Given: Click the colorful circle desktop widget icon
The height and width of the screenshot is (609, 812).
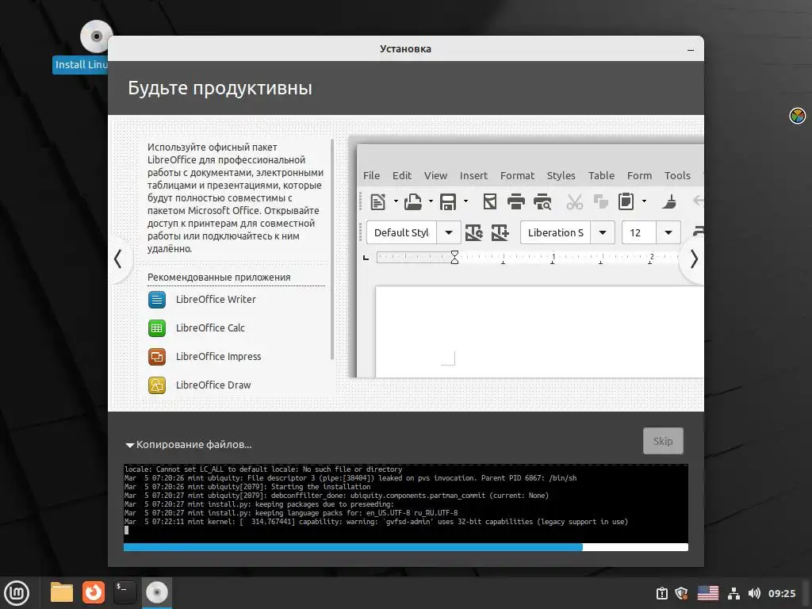Looking at the screenshot, I should click(798, 116).
